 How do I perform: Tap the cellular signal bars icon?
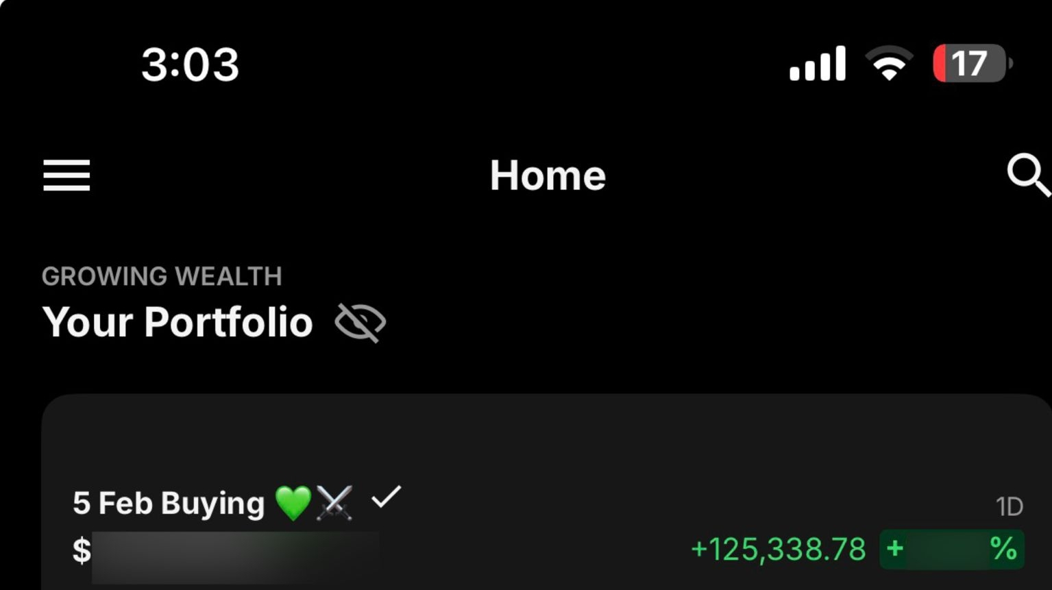[x=818, y=64]
